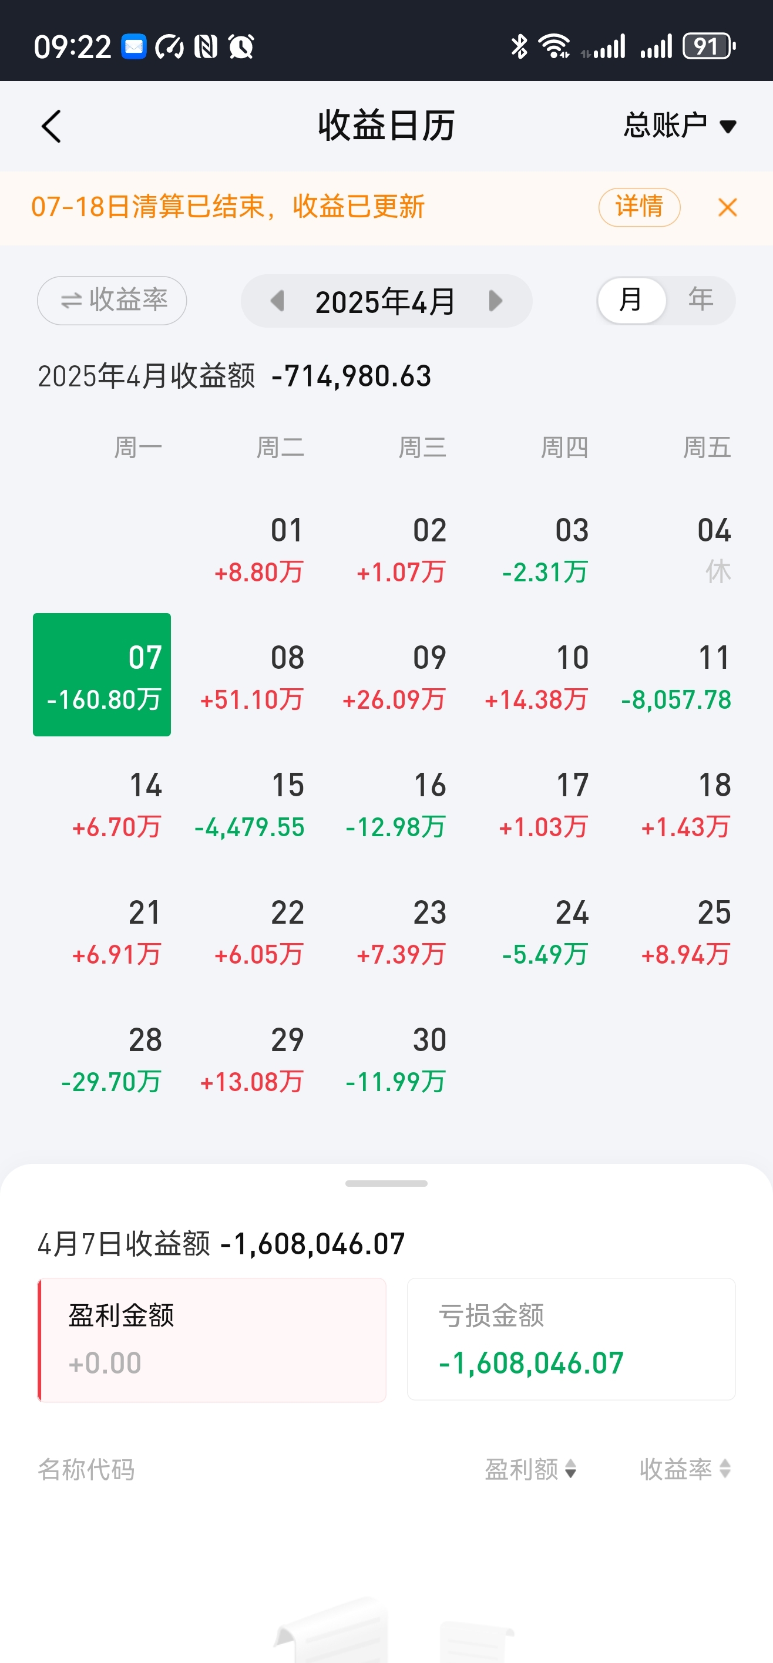The width and height of the screenshot is (773, 1663).
Task: Go to next month arrow
Action: [495, 301]
